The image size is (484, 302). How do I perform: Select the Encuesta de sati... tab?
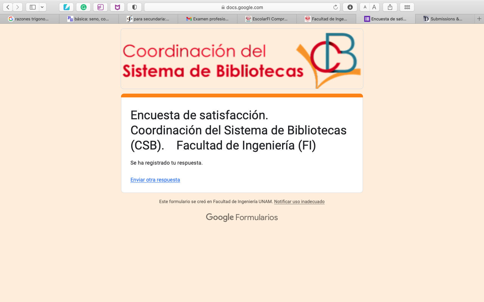coord(386,19)
